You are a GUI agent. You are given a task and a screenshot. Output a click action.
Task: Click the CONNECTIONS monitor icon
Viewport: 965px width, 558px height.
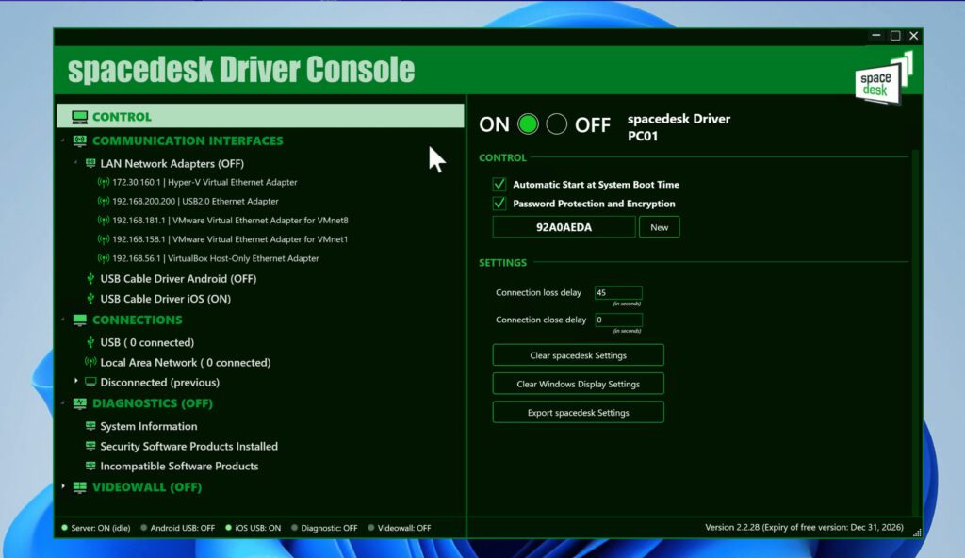[x=80, y=320]
